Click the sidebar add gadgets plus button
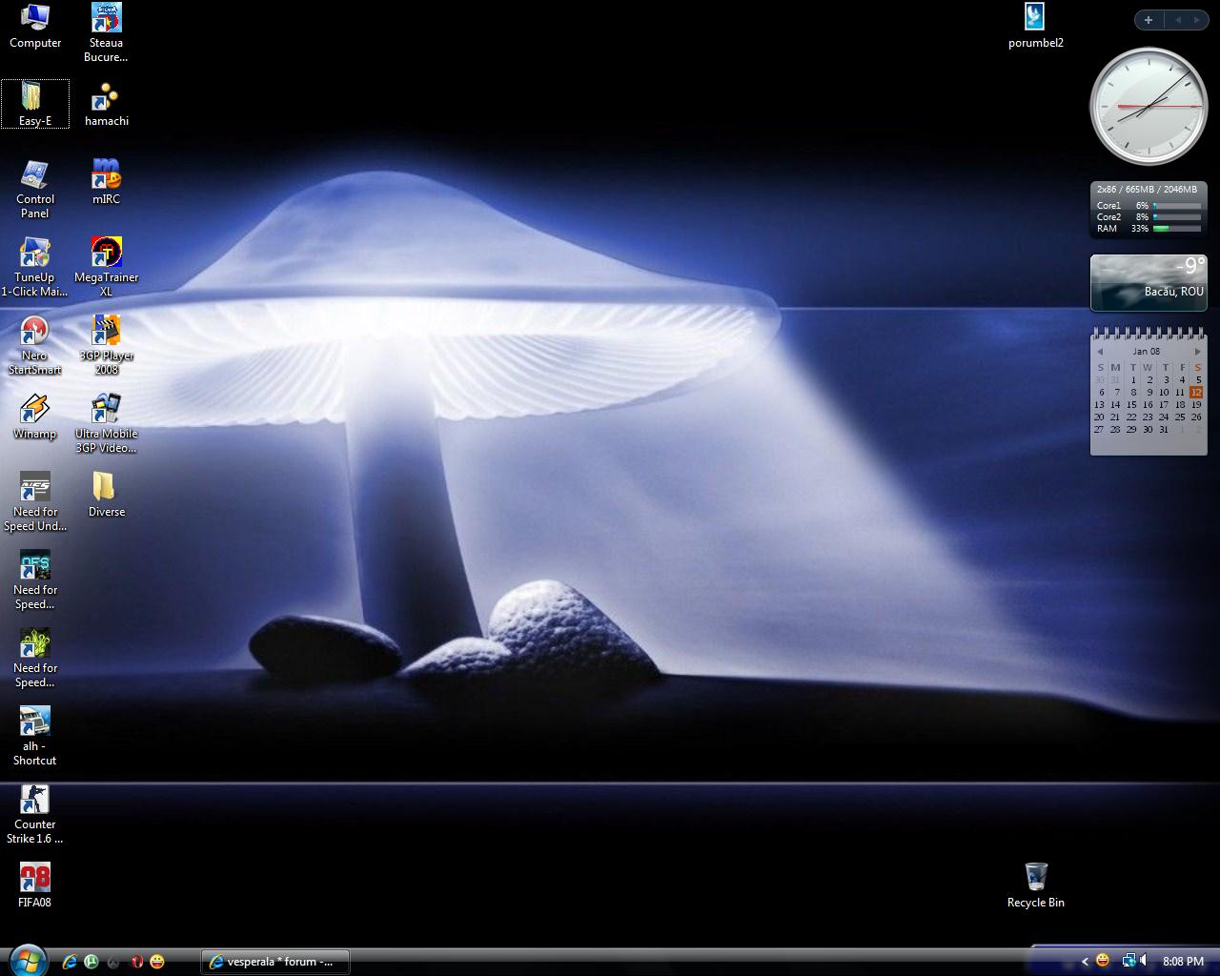This screenshot has height=976, width=1220. [x=1149, y=20]
